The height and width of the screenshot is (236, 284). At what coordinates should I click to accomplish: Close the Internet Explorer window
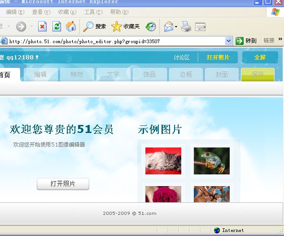pyautogui.click(x=279, y=2)
